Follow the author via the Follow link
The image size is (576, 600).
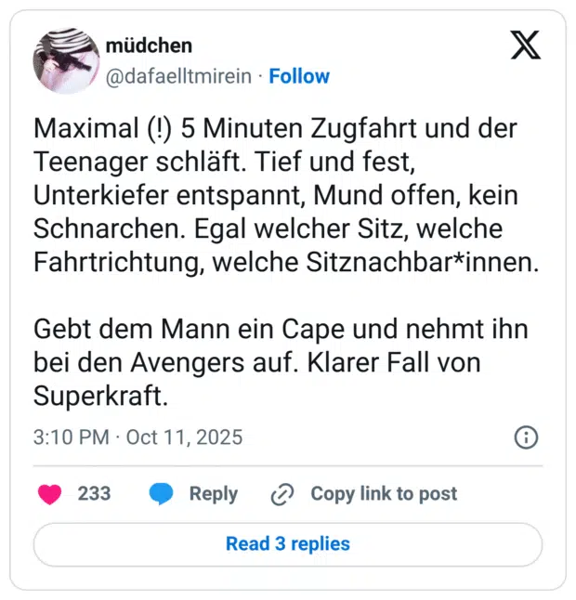(299, 76)
